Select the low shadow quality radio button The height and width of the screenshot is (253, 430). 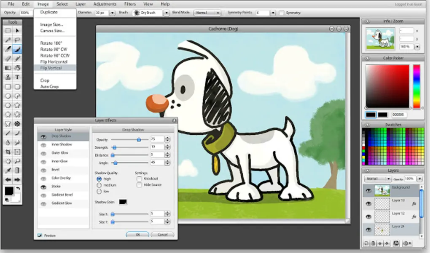[99, 192]
